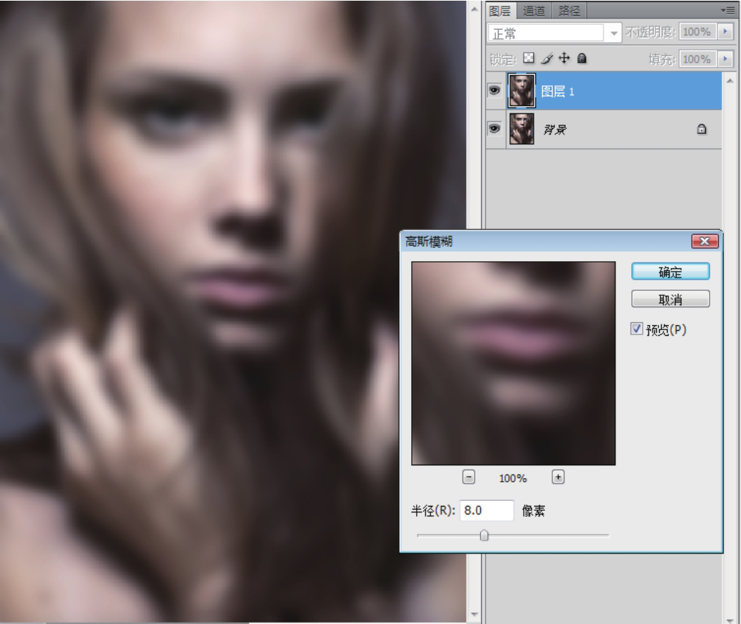Click the radius slider handle
The image size is (741, 624).
pyautogui.click(x=484, y=535)
